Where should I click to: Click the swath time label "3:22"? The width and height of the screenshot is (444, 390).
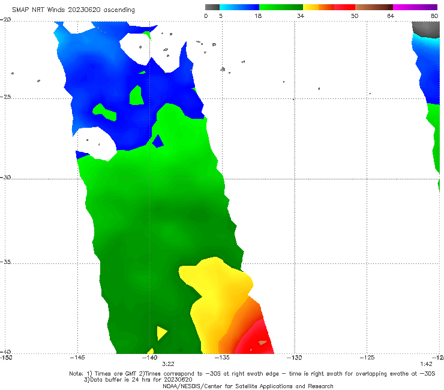pyautogui.click(x=168, y=364)
